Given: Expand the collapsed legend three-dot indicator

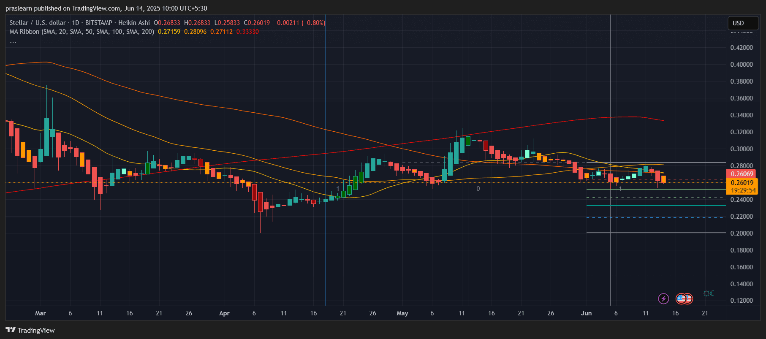Looking at the screenshot, I should (x=13, y=41).
